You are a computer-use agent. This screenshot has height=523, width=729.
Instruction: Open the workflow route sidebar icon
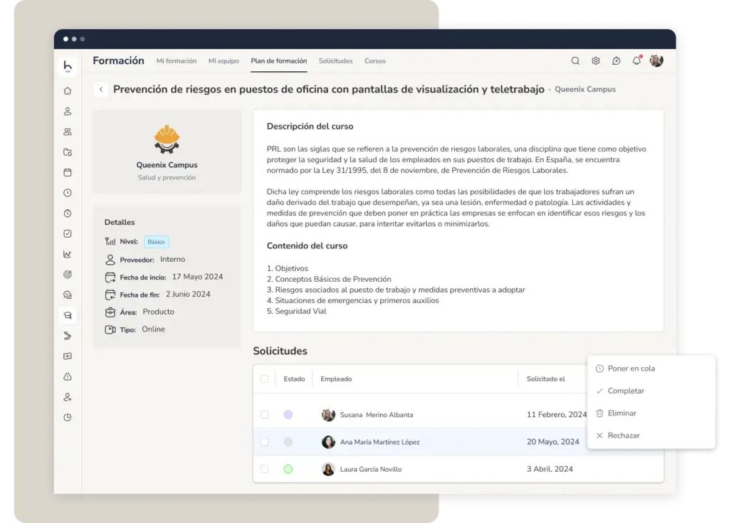68,336
